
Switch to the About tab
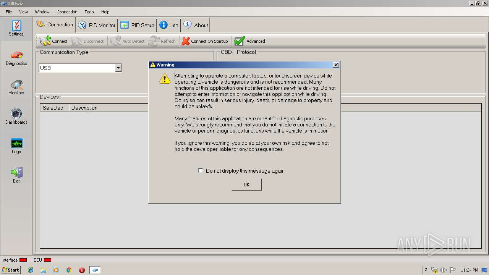click(x=196, y=25)
